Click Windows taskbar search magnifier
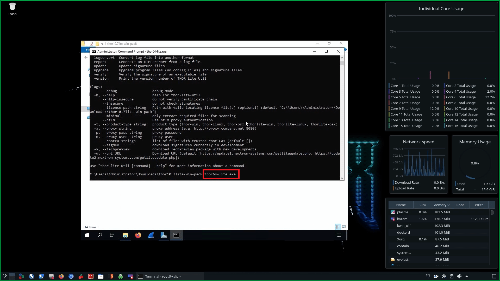This screenshot has width=500, height=281. tap(100, 235)
